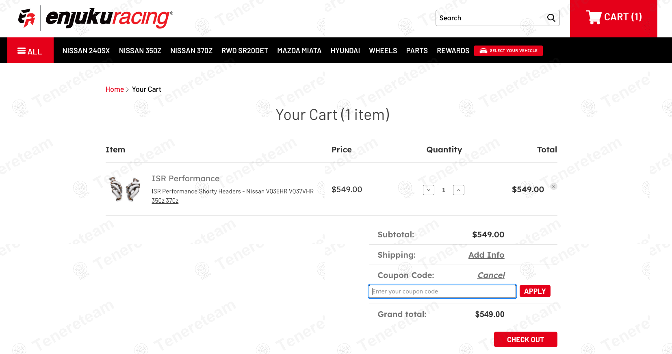Image resolution: width=672 pixels, height=354 pixels.
Task: Remove the ISR headers item from the cart
Action: (554, 187)
